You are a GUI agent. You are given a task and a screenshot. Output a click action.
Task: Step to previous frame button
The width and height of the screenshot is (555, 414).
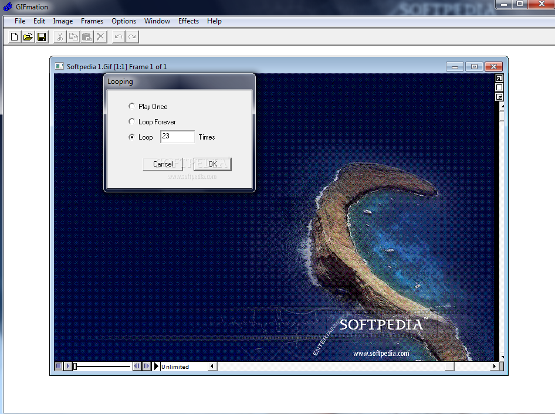[x=137, y=367]
